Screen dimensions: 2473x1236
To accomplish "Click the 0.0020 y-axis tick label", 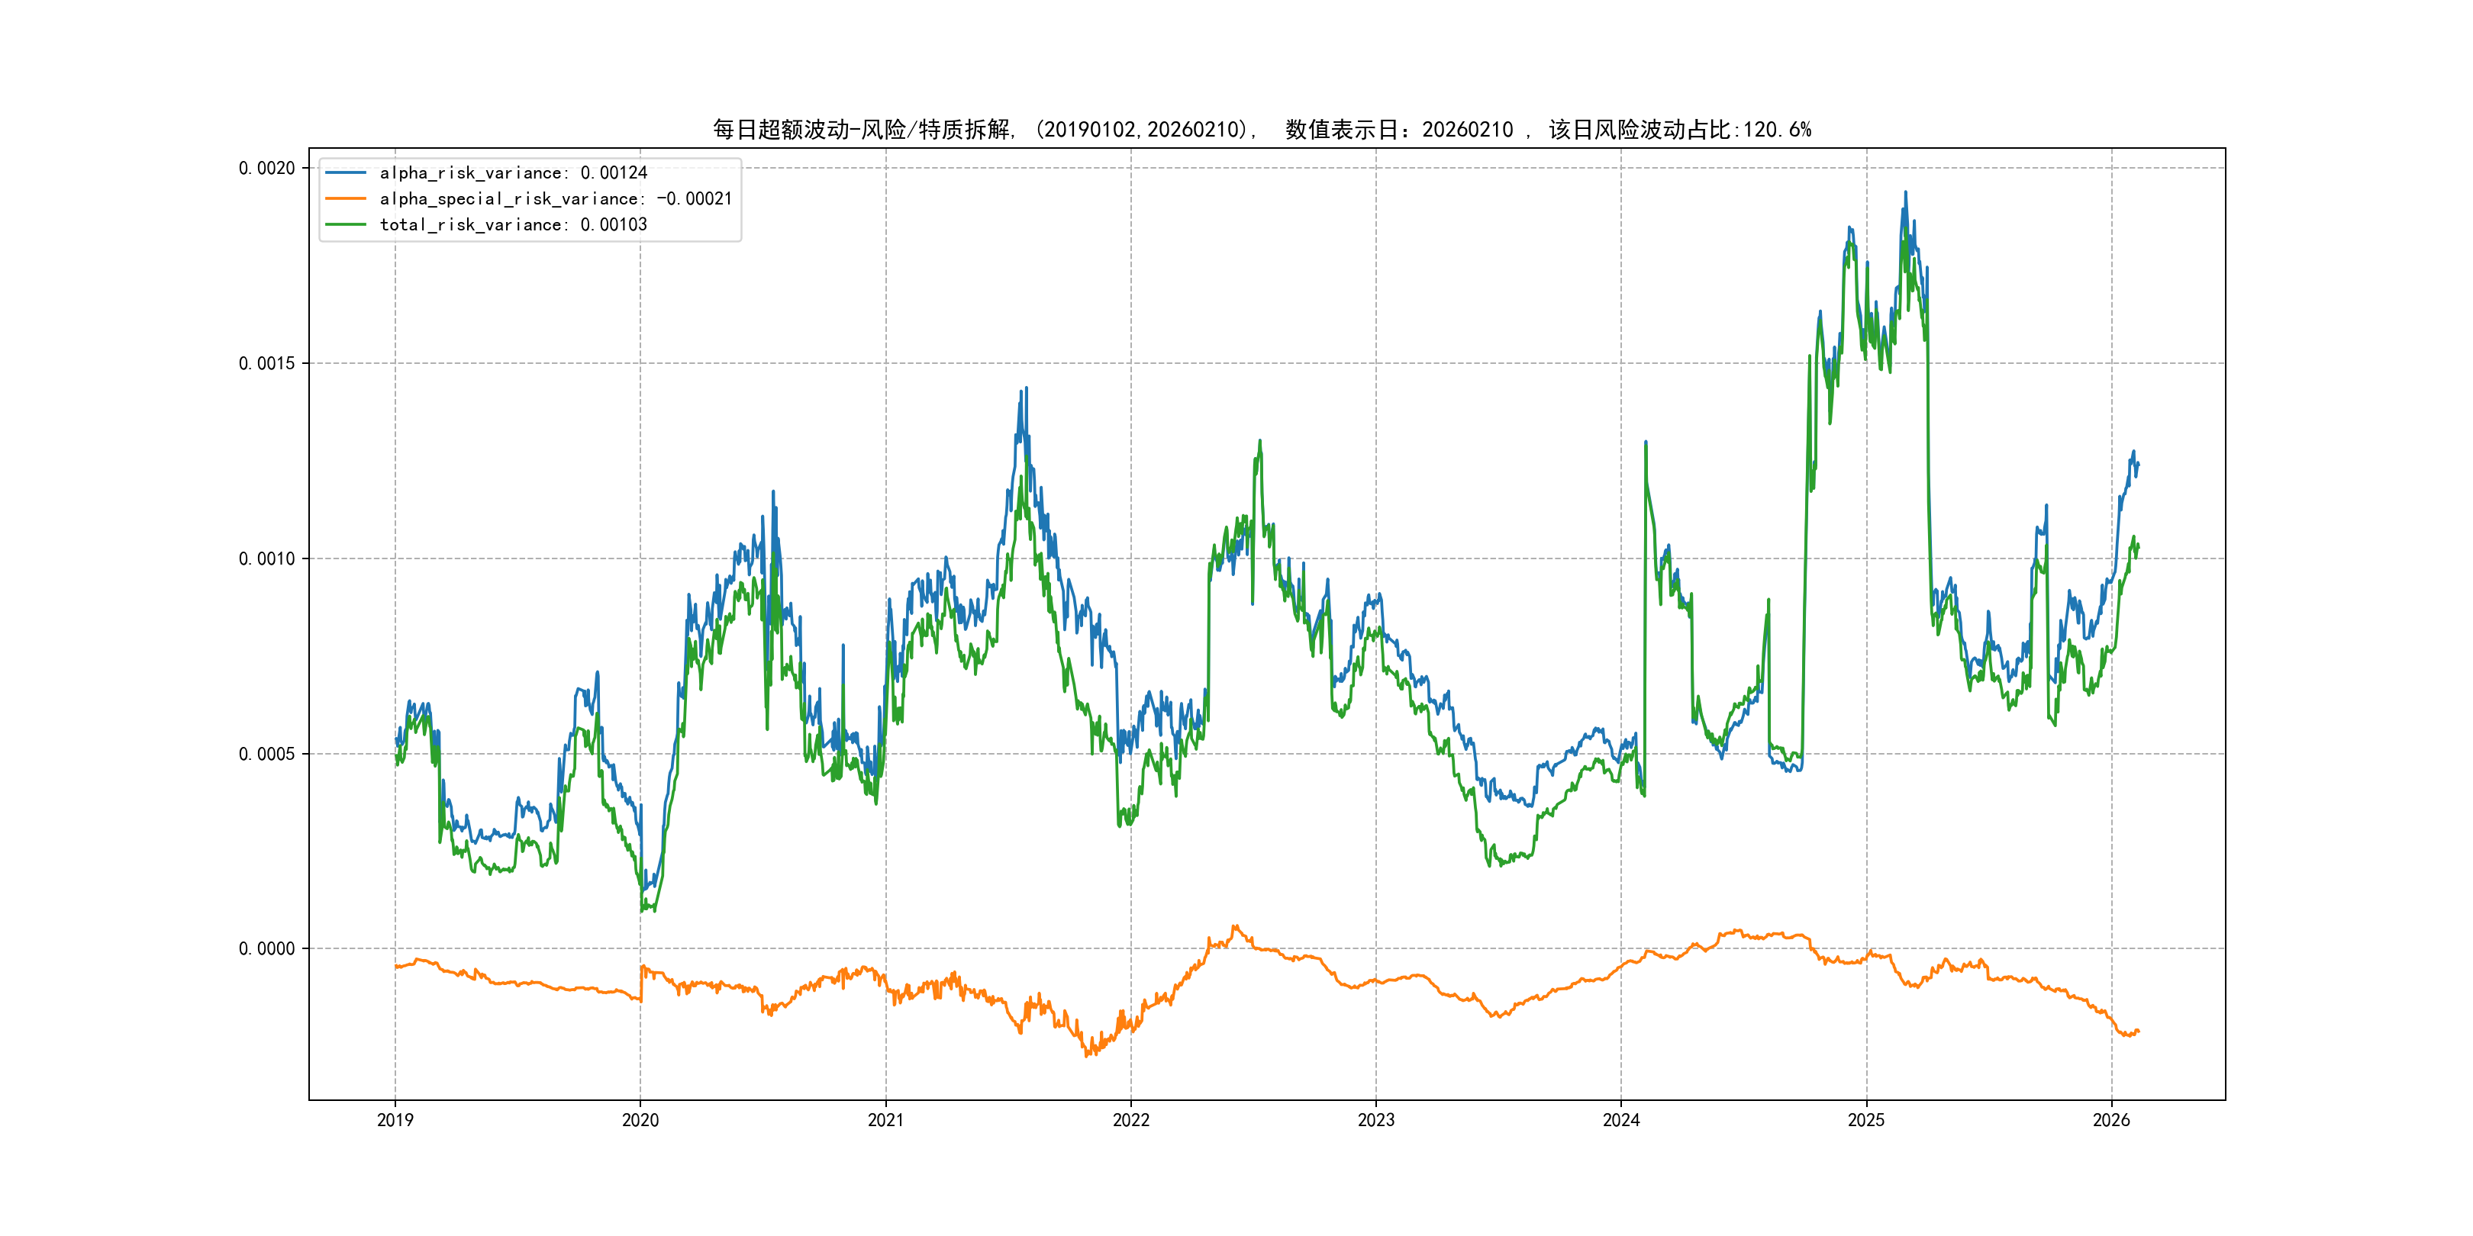I will coord(267,168).
